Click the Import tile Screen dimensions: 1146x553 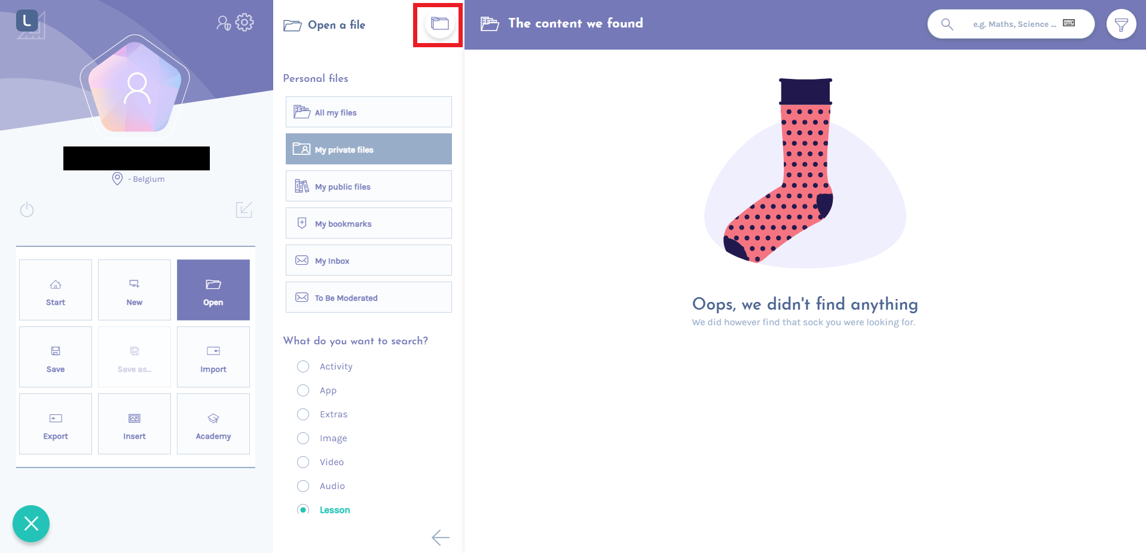[213, 357]
